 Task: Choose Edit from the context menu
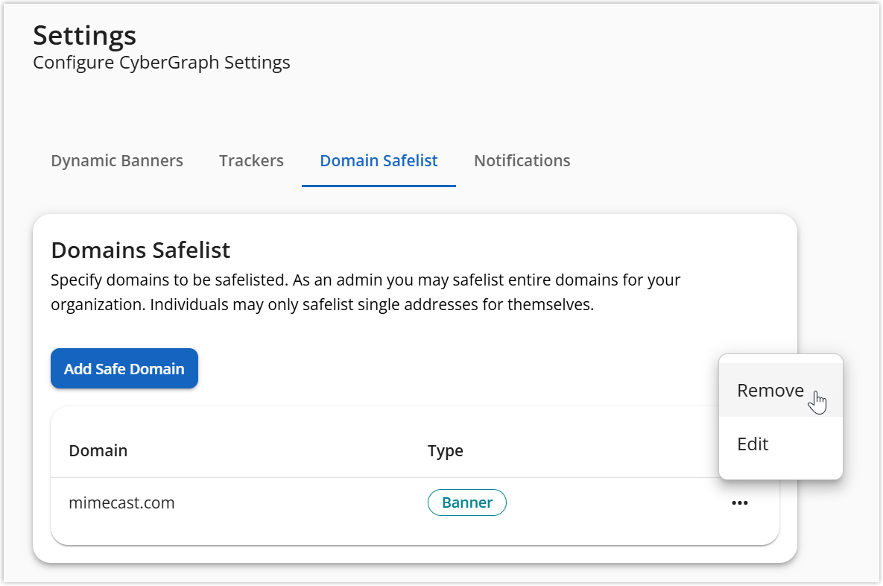coord(753,444)
